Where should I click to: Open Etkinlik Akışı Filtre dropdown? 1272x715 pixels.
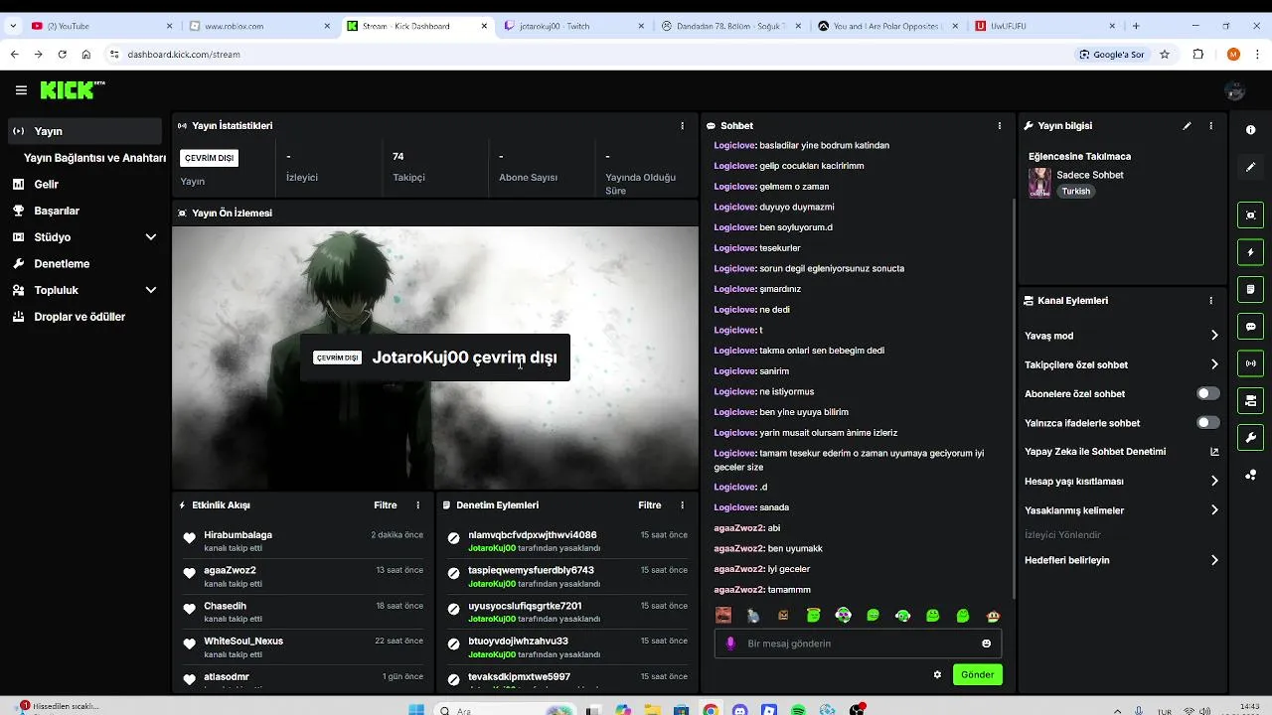pyautogui.click(x=386, y=505)
